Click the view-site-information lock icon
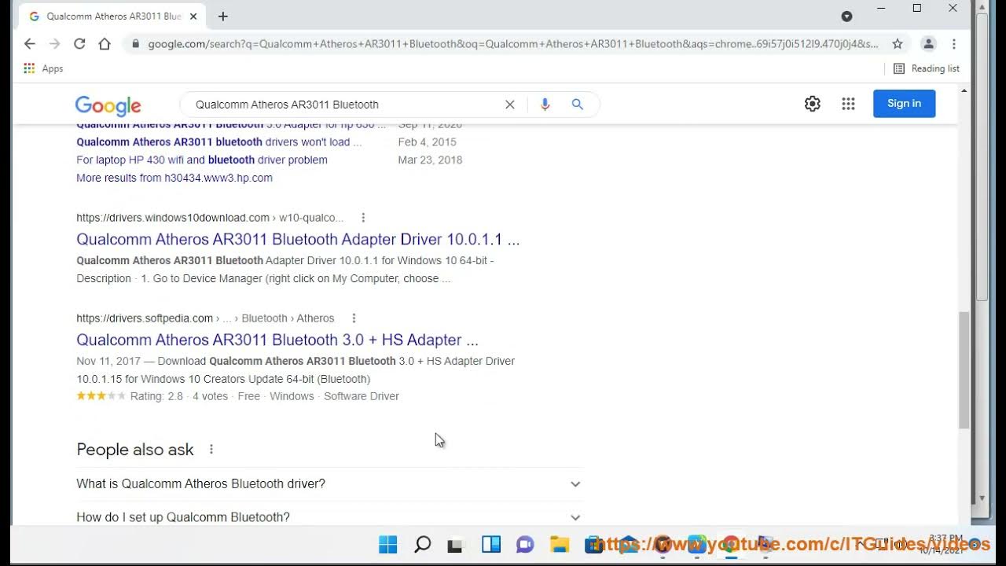The image size is (1006, 566). (136, 44)
